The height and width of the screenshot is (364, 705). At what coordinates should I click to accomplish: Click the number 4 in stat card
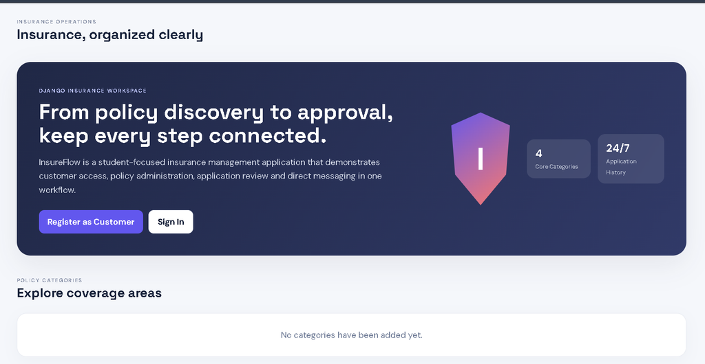tap(538, 153)
